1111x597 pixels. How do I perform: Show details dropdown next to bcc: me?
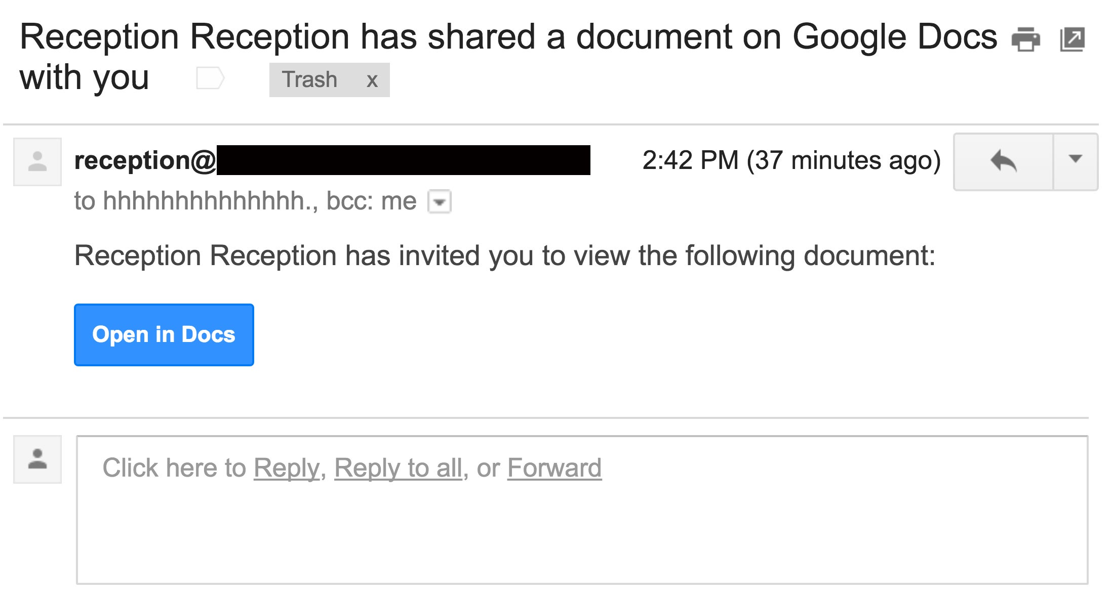pos(440,202)
